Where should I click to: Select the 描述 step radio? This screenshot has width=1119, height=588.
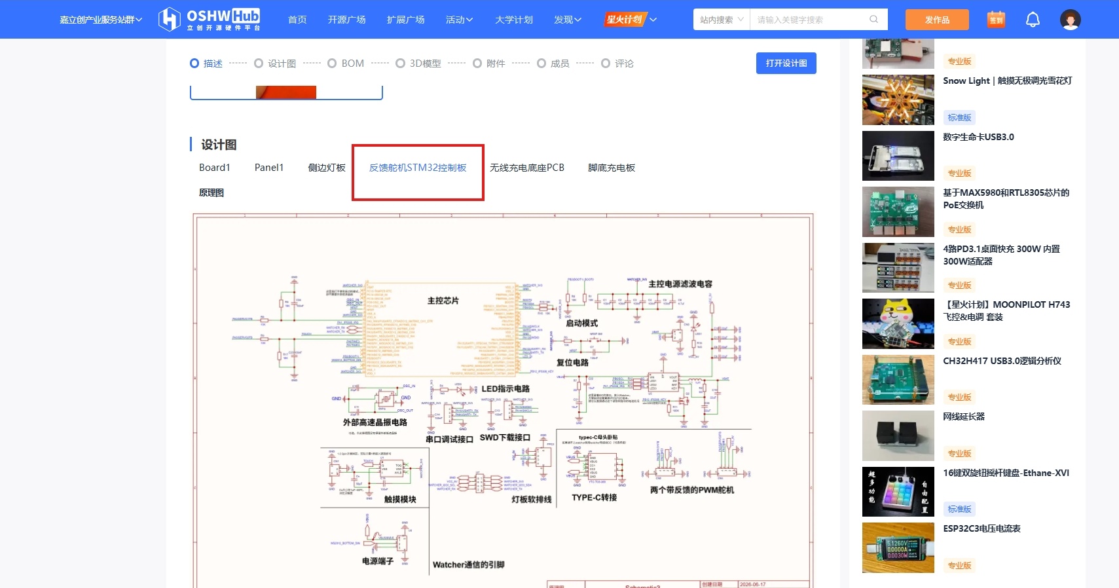[194, 64]
